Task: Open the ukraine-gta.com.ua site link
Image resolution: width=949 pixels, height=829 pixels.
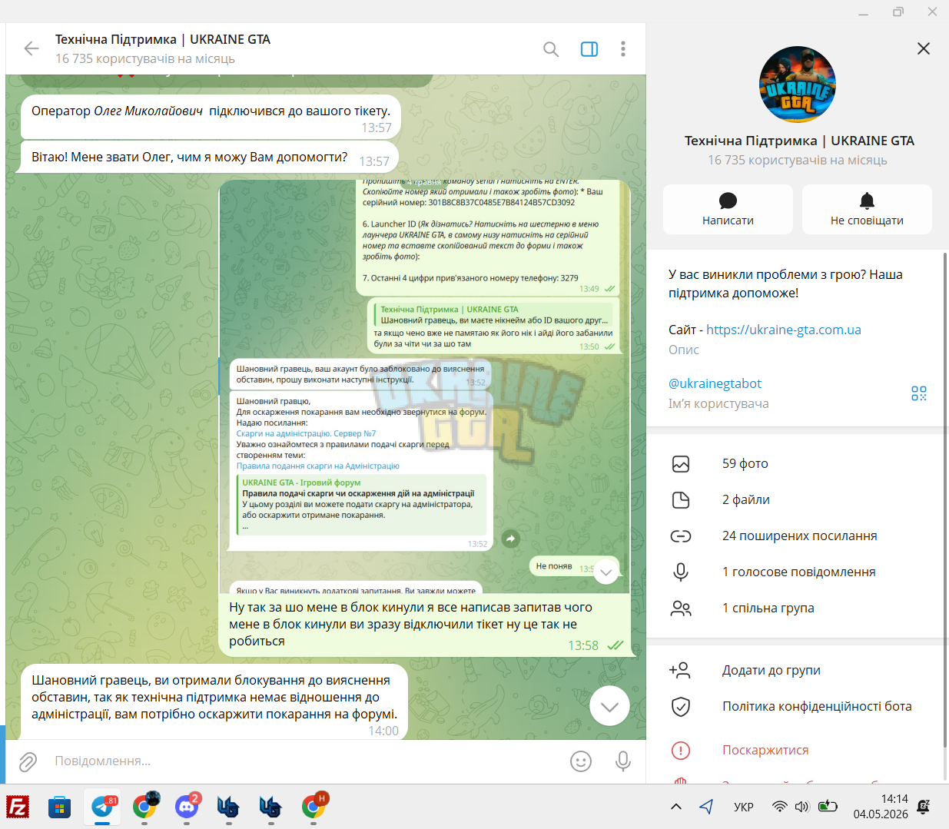Action: point(784,330)
